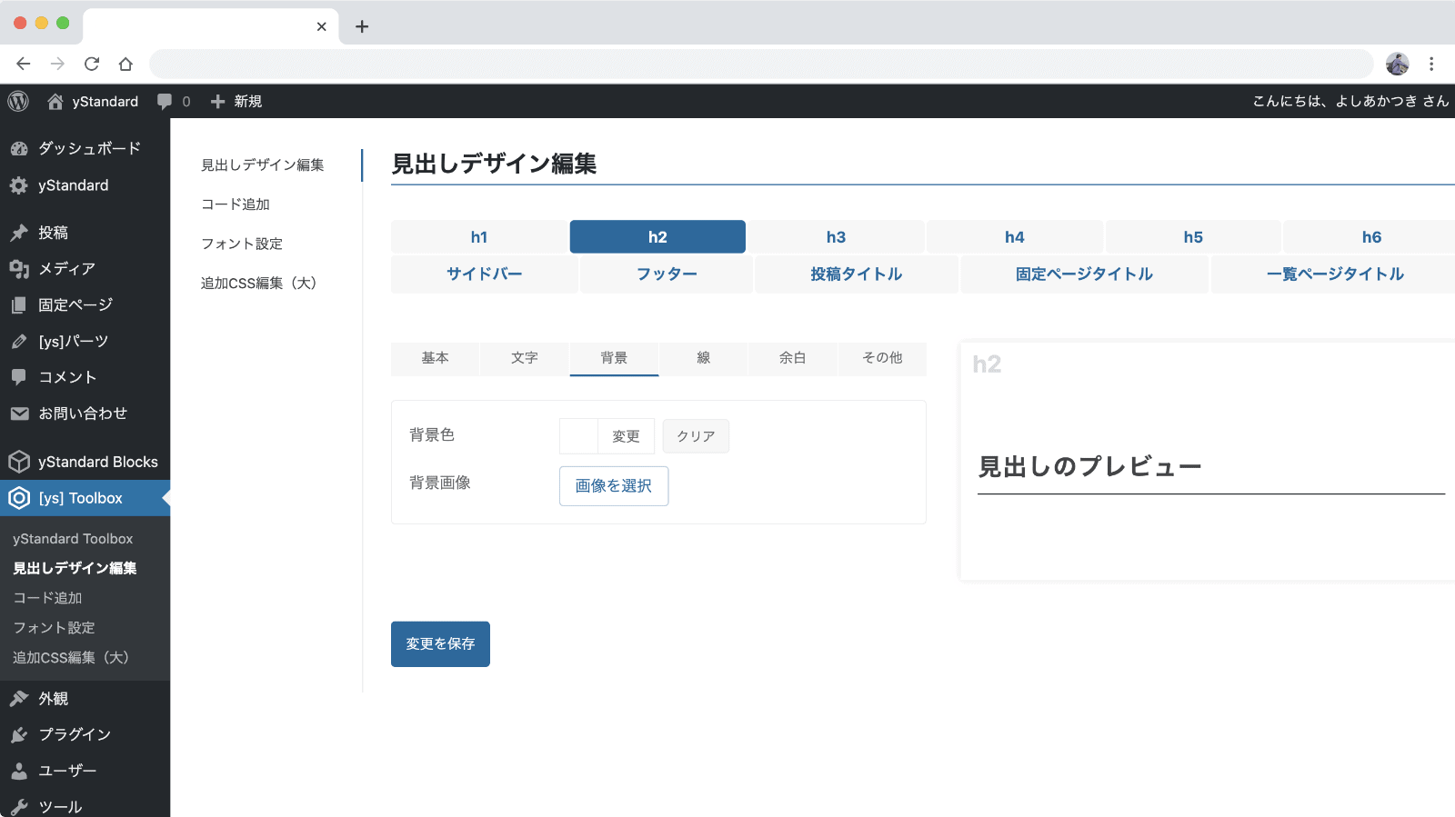This screenshot has height=817, width=1455.
Task: Select the 固定ページタイトル tab
Action: pyautogui.click(x=1085, y=274)
